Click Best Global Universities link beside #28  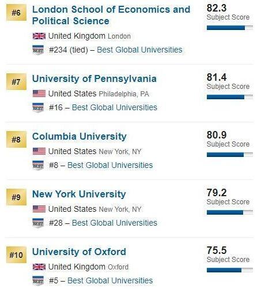point(115,223)
